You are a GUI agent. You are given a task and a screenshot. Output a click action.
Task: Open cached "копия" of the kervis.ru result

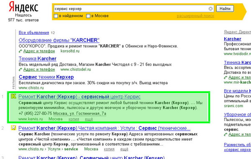coord(74,119)
